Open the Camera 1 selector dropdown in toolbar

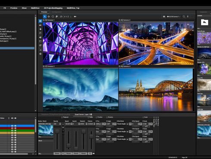tap(174, 17)
